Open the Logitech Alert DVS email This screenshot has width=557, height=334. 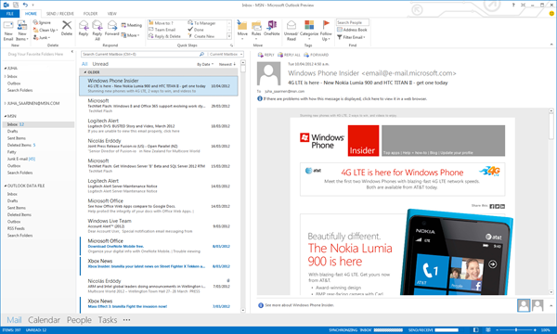tap(159, 126)
